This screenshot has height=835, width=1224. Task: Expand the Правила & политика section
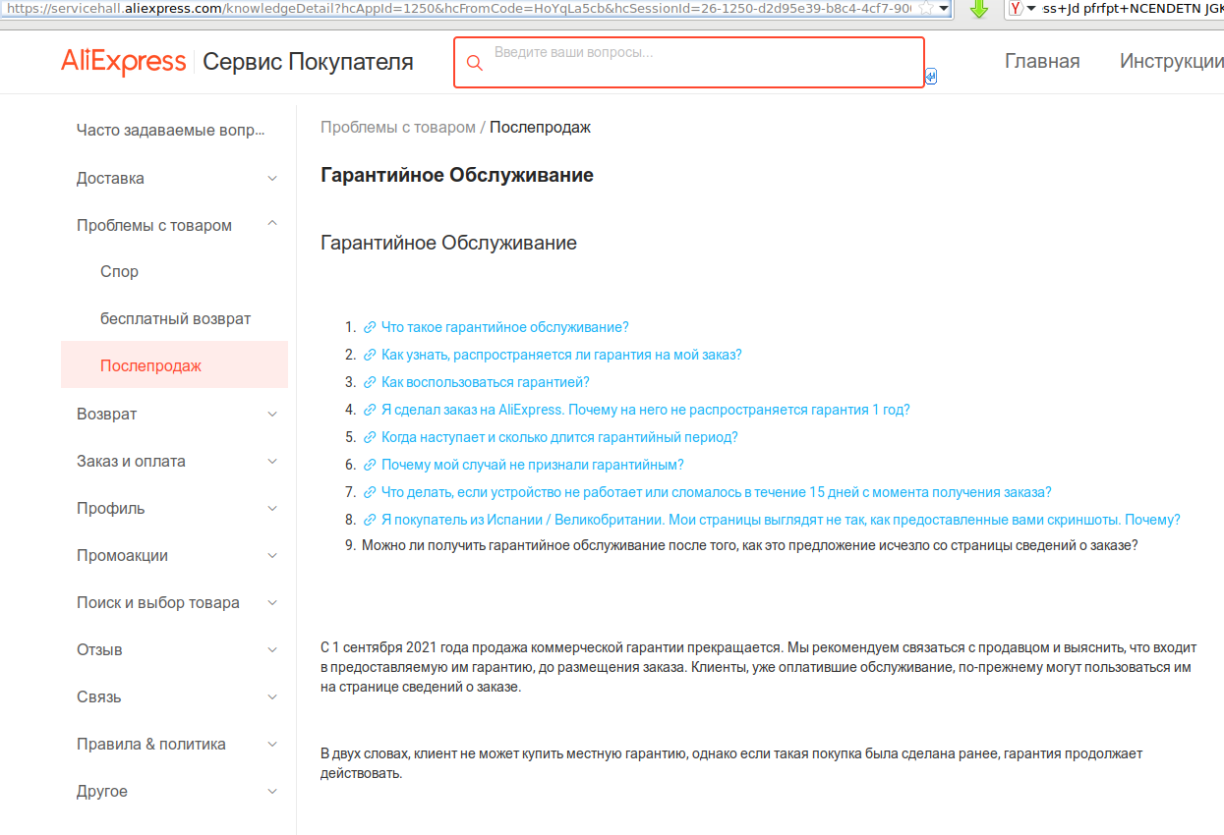click(x=272, y=744)
